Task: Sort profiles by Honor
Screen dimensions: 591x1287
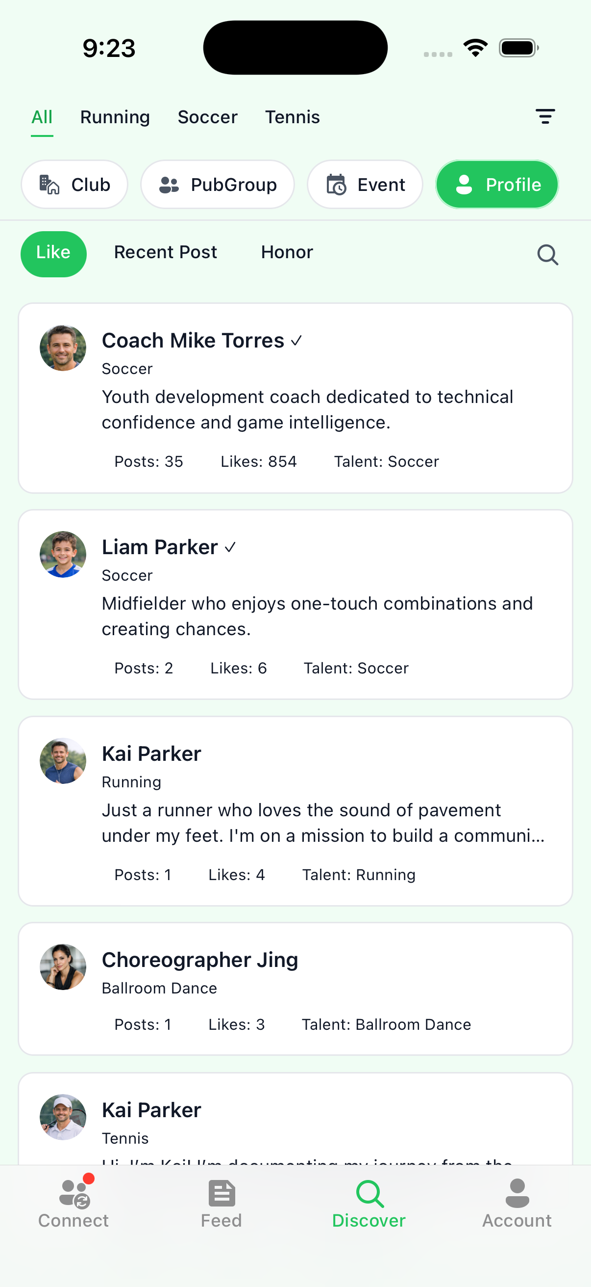Action: click(287, 252)
